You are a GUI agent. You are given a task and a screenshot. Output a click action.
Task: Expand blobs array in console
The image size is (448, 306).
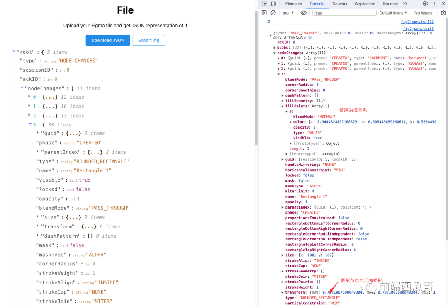275,48
